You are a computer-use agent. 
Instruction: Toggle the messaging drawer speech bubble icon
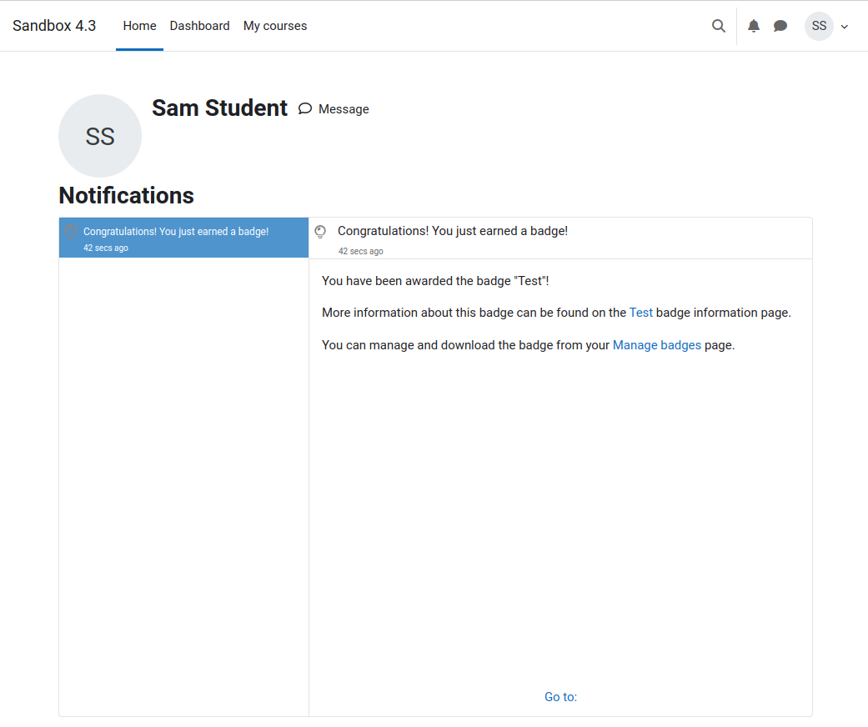pyautogui.click(x=780, y=26)
